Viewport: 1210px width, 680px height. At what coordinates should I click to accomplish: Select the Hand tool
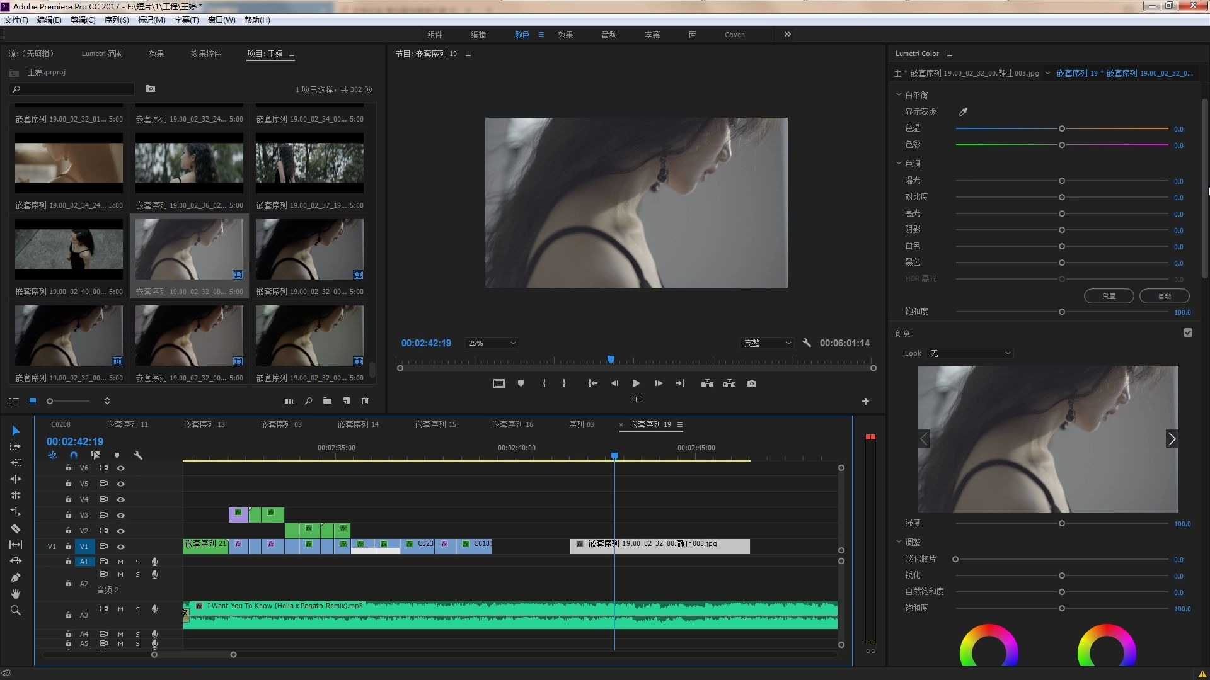coord(16,594)
